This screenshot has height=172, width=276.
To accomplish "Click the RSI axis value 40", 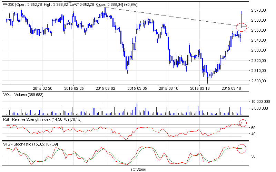I will [x=253, y=134].
